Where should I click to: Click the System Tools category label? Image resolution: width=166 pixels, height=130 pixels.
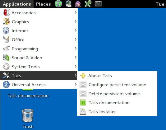point(25,67)
